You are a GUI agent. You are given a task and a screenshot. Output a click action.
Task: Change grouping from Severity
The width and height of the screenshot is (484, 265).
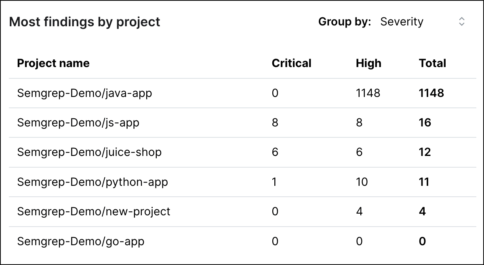click(x=402, y=22)
